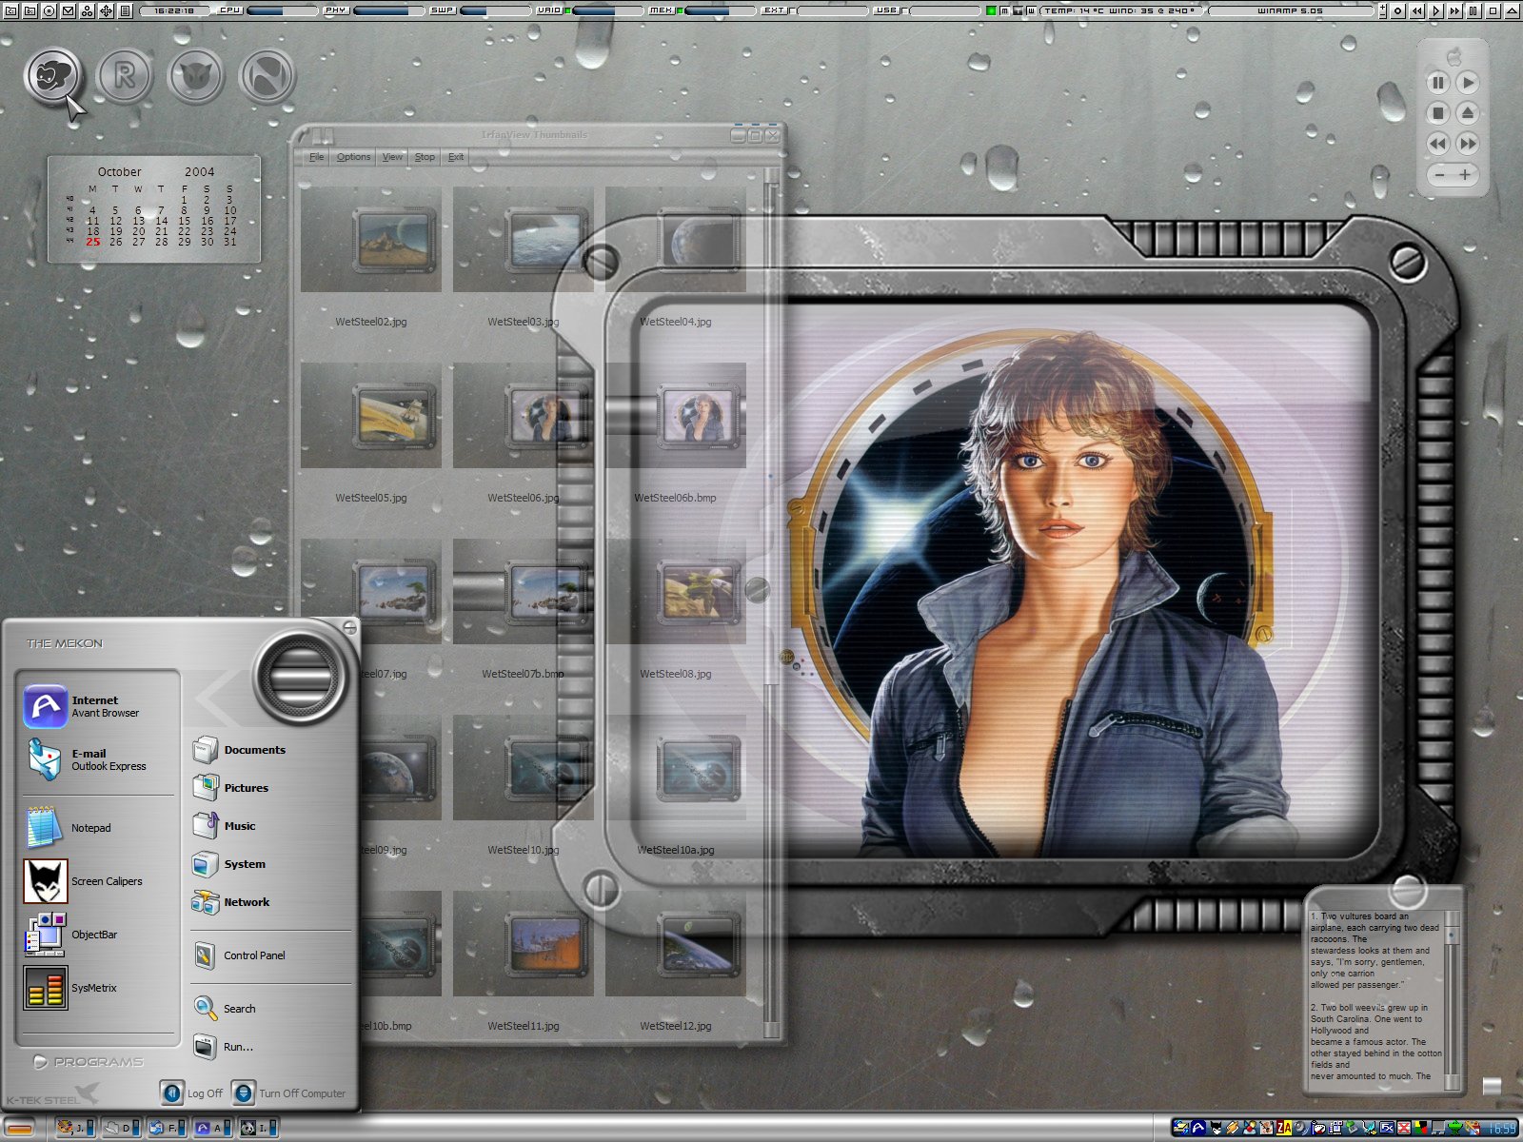Launch Outlook Express E-mail

[x=98, y=759]
